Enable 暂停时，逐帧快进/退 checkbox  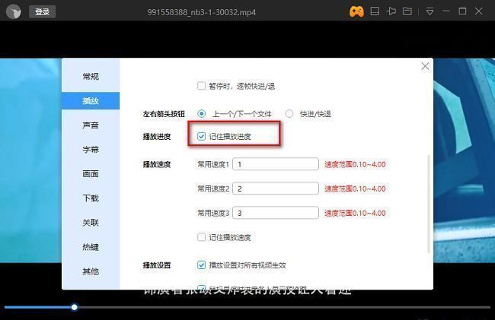click(201, 86)
